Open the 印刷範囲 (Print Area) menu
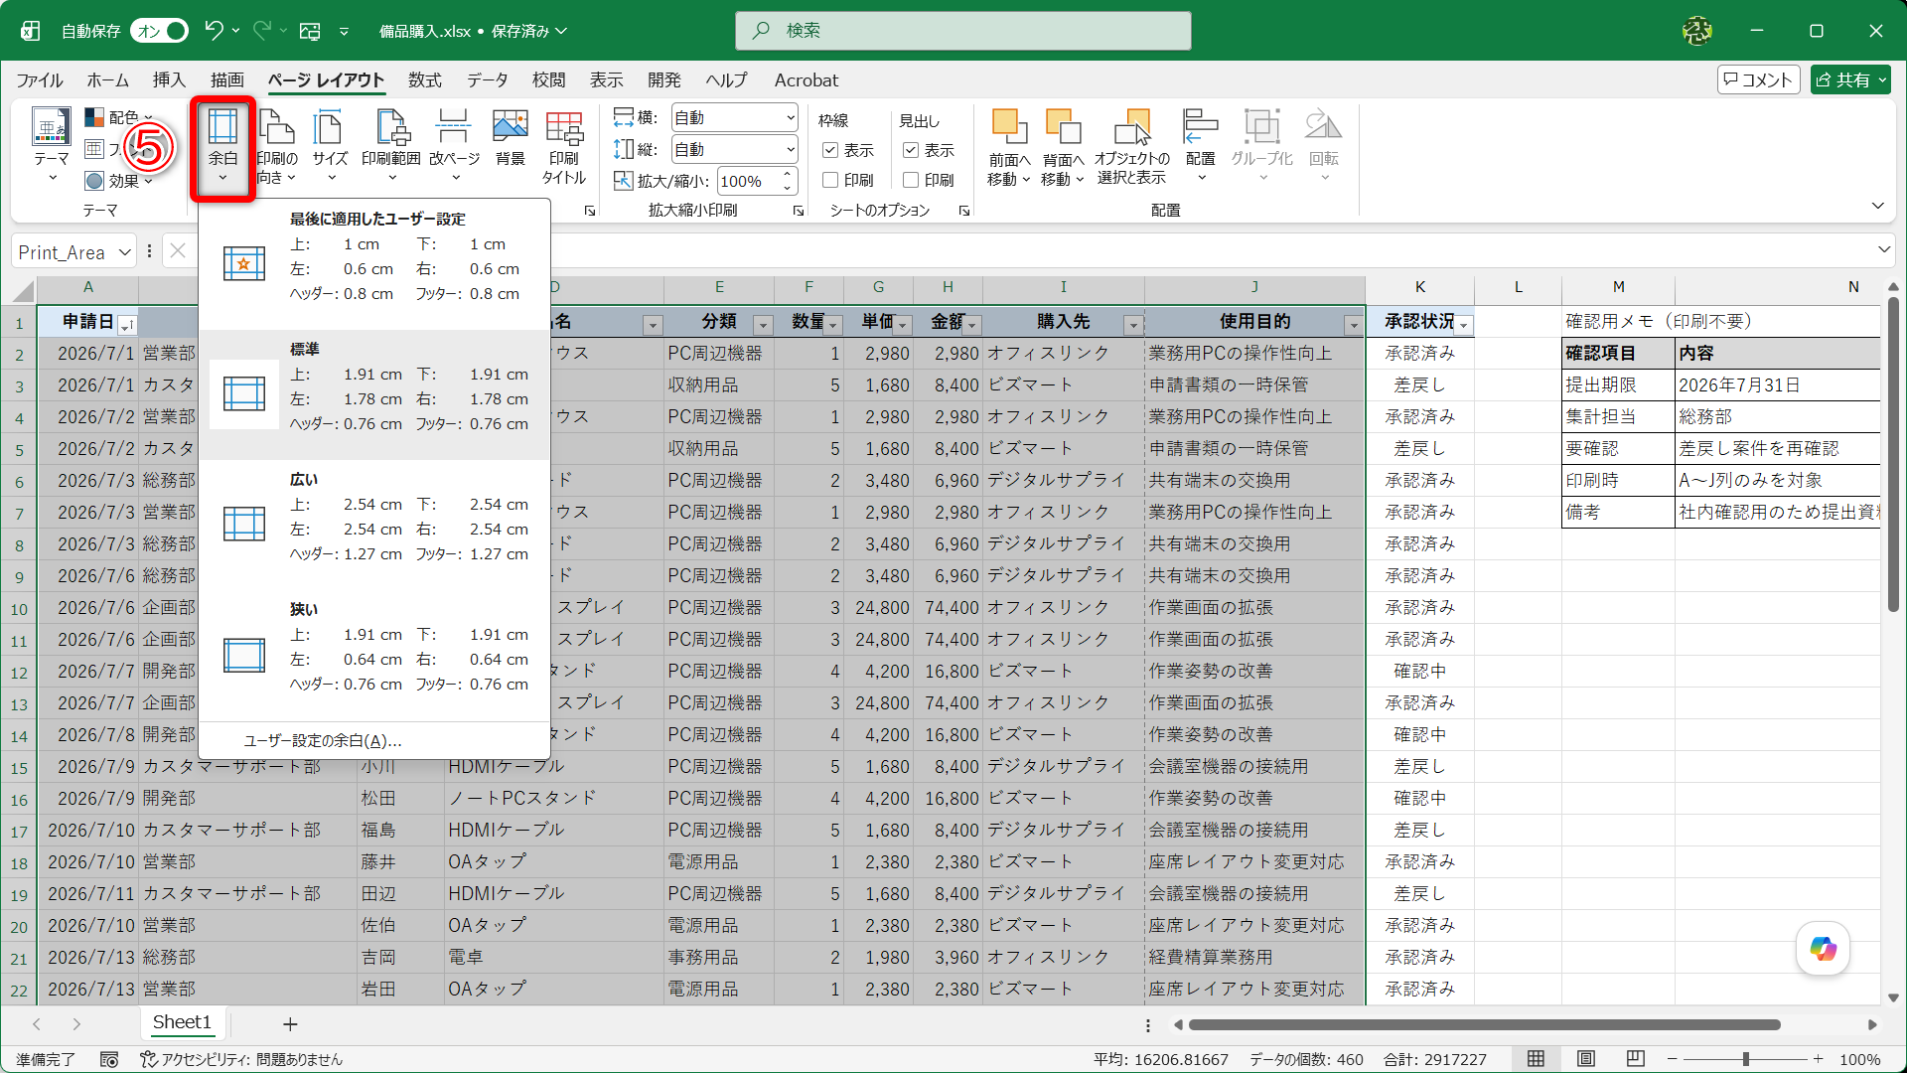1907x1073 pixels. tap(391, 146)
